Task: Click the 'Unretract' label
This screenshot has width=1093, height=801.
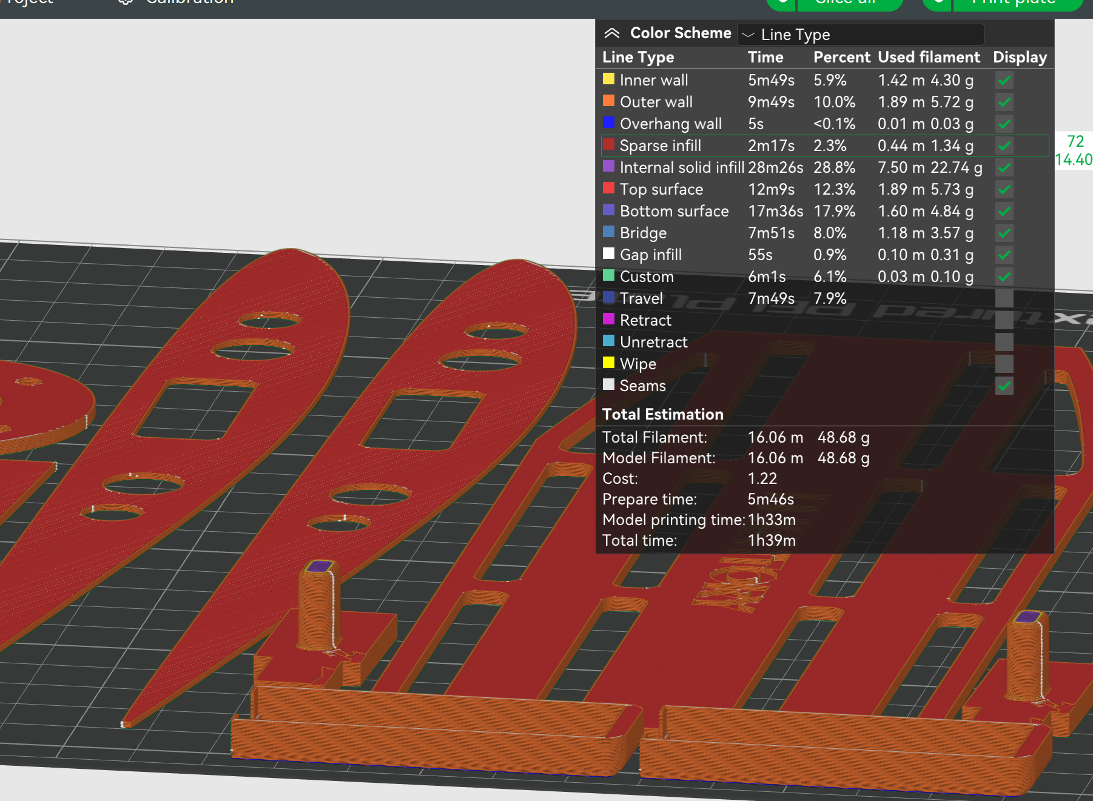Action: 654,342
